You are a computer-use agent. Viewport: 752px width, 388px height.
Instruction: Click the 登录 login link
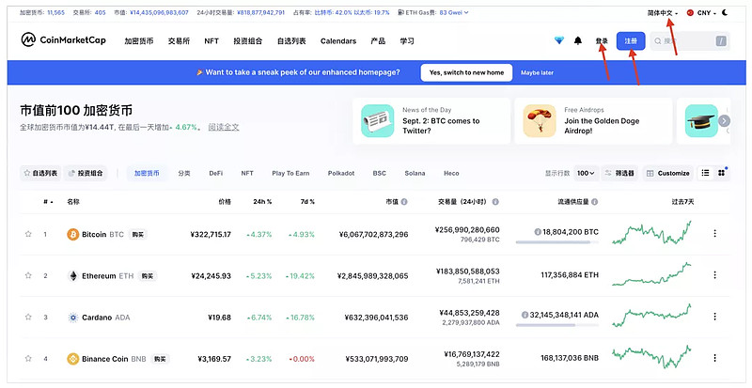(602, 41)
